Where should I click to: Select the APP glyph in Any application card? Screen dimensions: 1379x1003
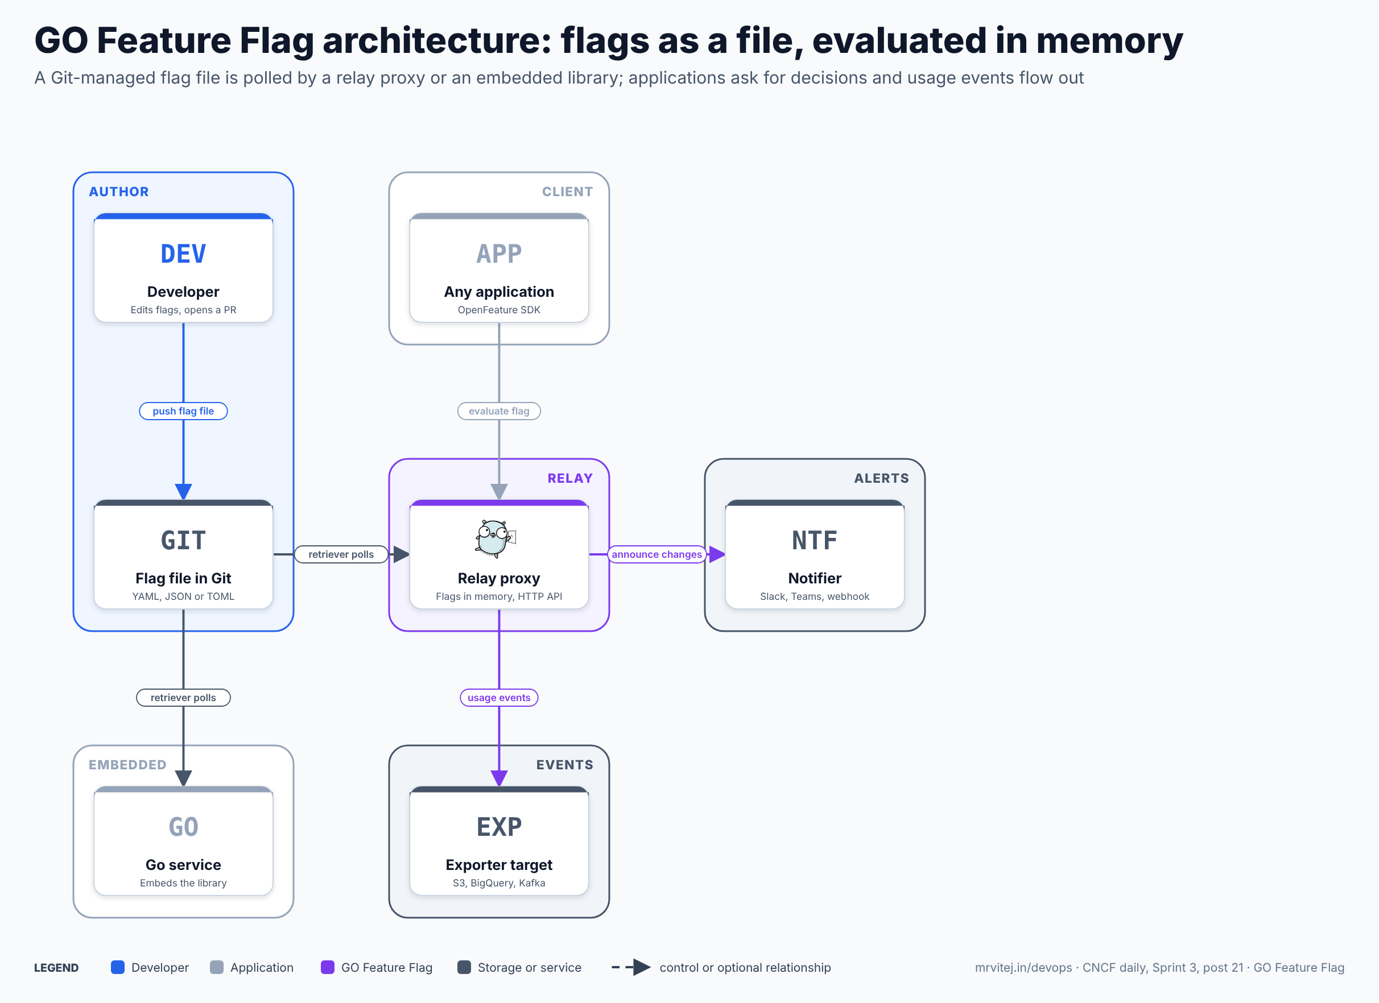[x=498, y=254]
